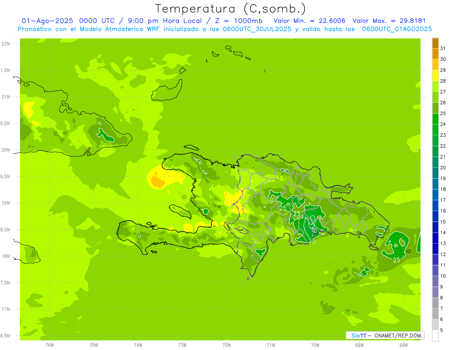Click the '71W' longitude label
Image resolution: width=453 pixels, height=350 pixels.
coord(271,345)
